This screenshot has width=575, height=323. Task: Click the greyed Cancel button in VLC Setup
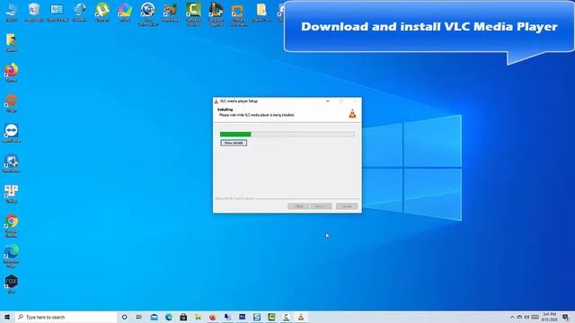[347, 206]
